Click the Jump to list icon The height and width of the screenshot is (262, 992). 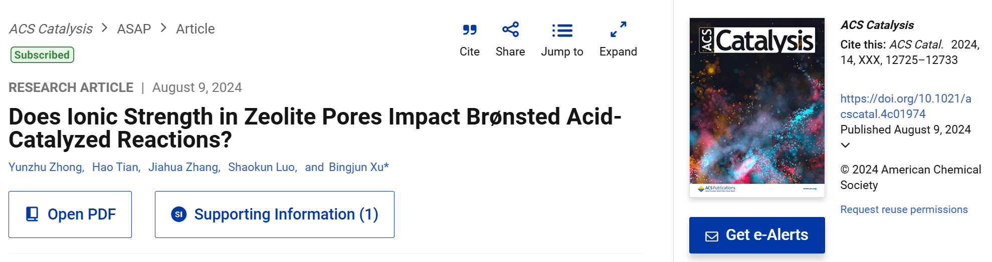(x=562, y=30)
